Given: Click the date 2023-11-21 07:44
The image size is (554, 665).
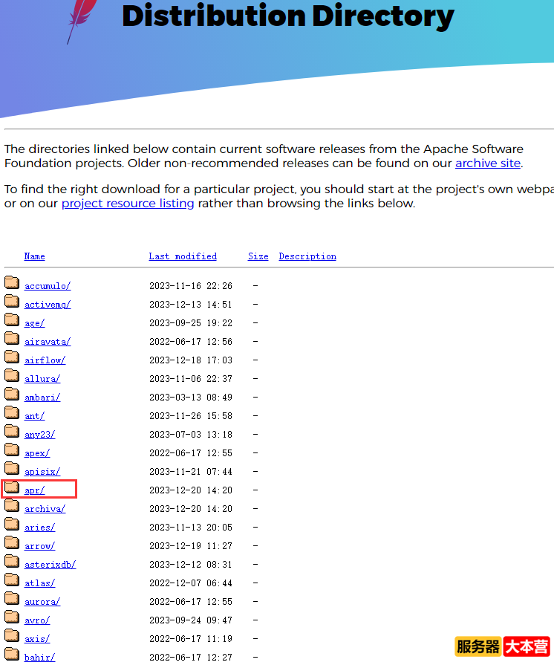Looking at the screenshot, I should pyautogui.click(x=191, y=472).
